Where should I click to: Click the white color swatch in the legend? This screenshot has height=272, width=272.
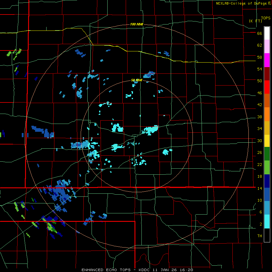(267, 33)
